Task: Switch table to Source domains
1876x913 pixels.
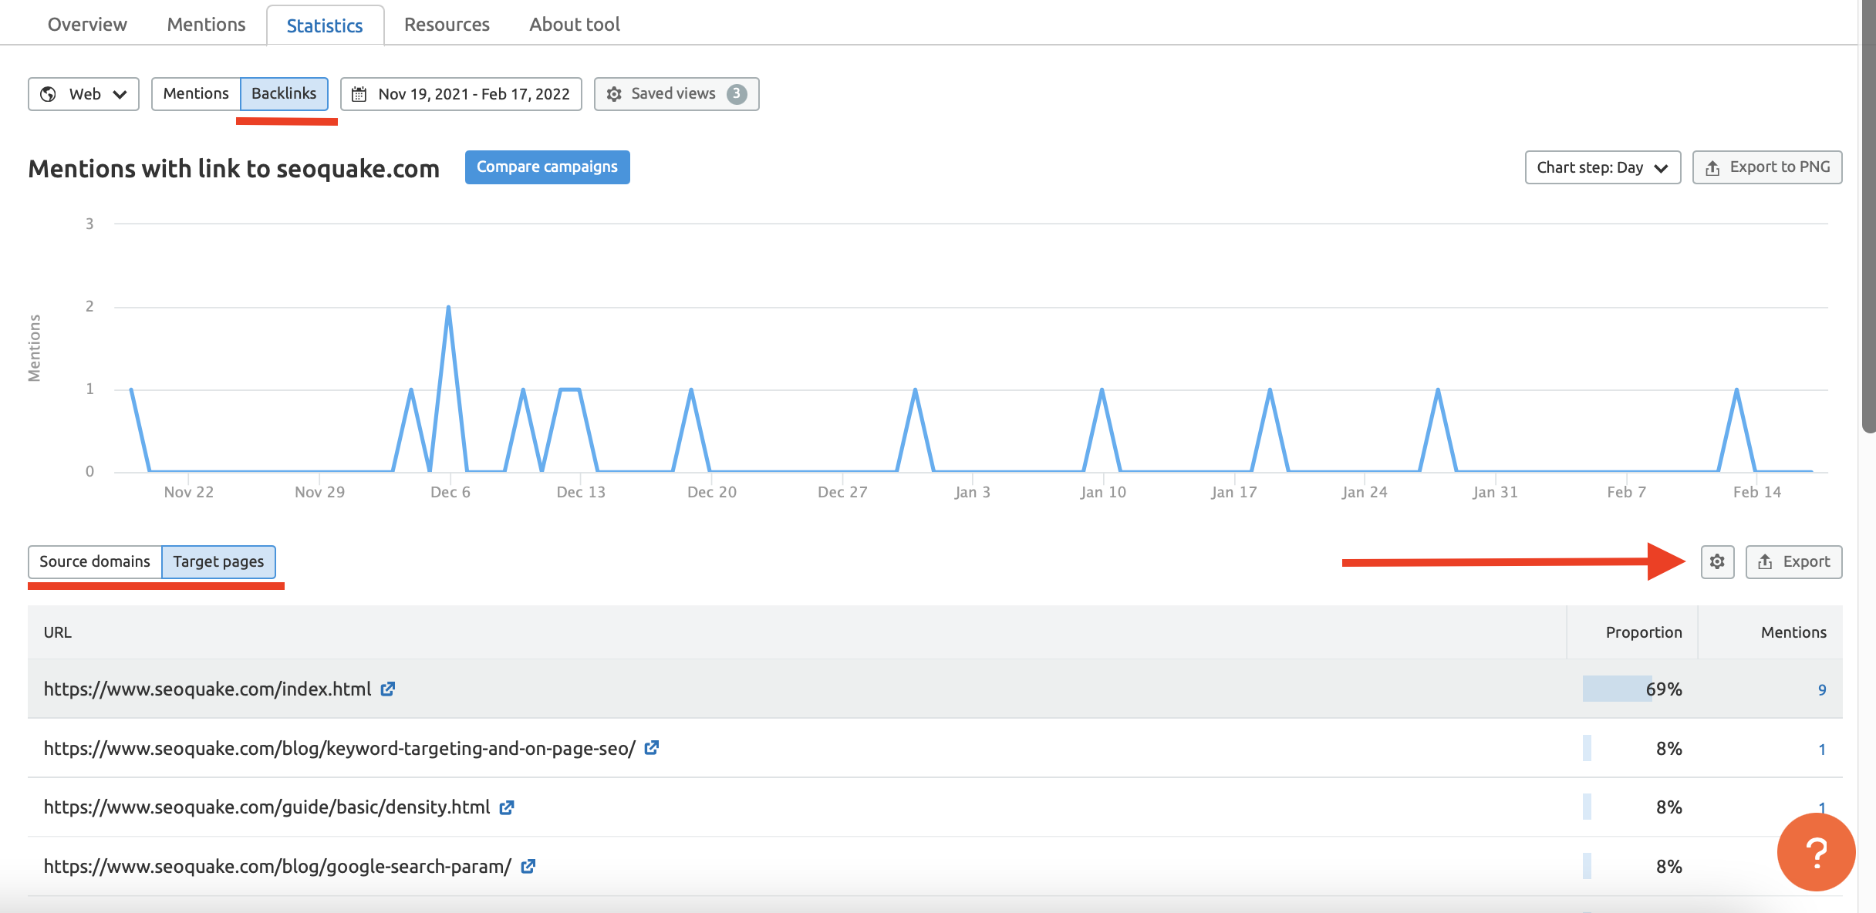Action: (x=95, y=562)
